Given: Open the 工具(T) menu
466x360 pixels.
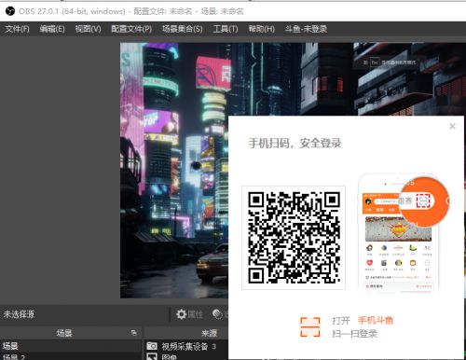Looking at the screenshot, I should point(226,29).
